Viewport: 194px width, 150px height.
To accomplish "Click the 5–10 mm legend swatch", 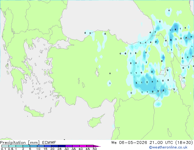I will (33, 146).
